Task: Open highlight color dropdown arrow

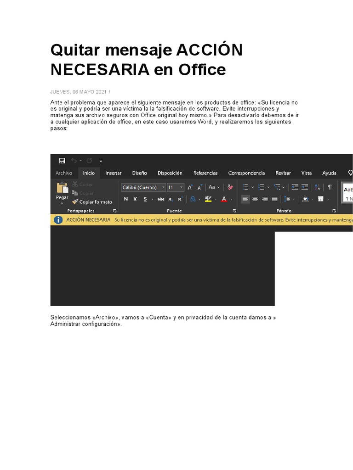Action: (216, 199)
